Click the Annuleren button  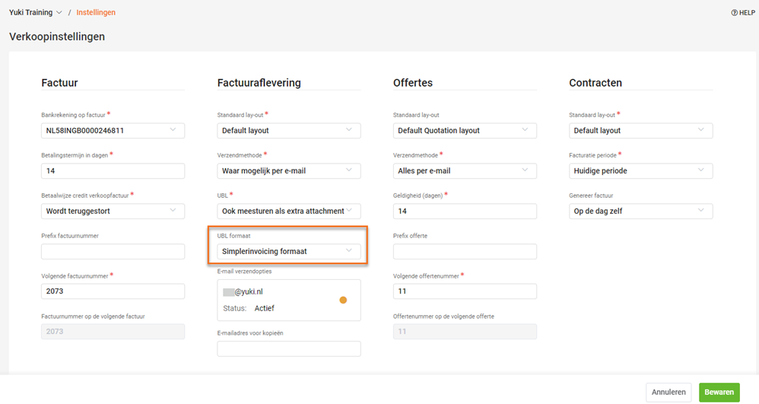click(x=668, y=393)
